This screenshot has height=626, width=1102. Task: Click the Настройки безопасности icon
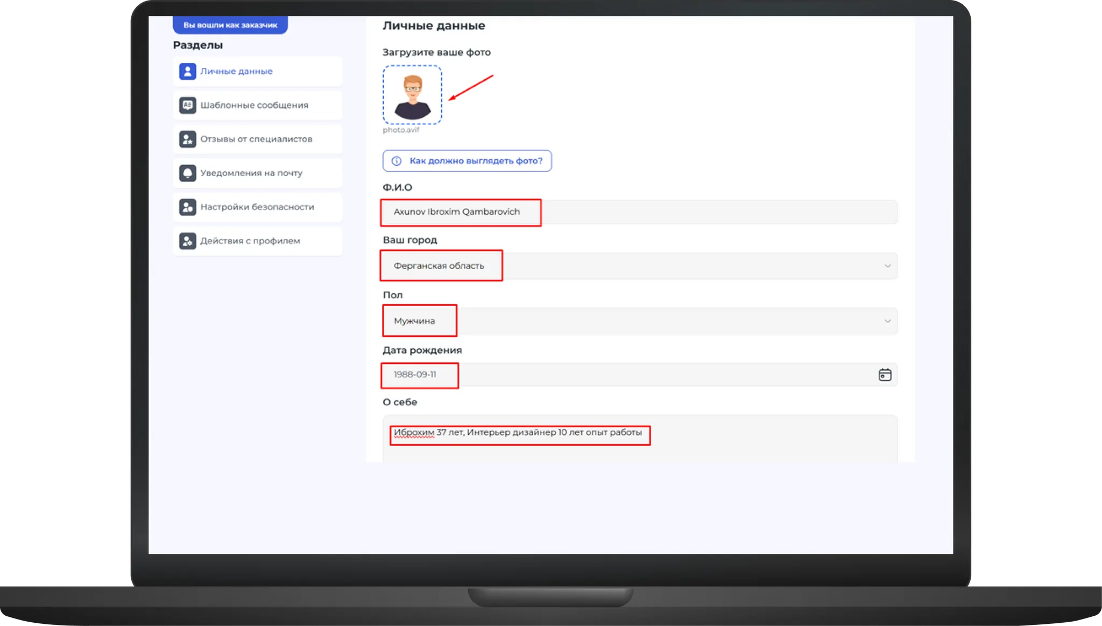pos(187,207)
